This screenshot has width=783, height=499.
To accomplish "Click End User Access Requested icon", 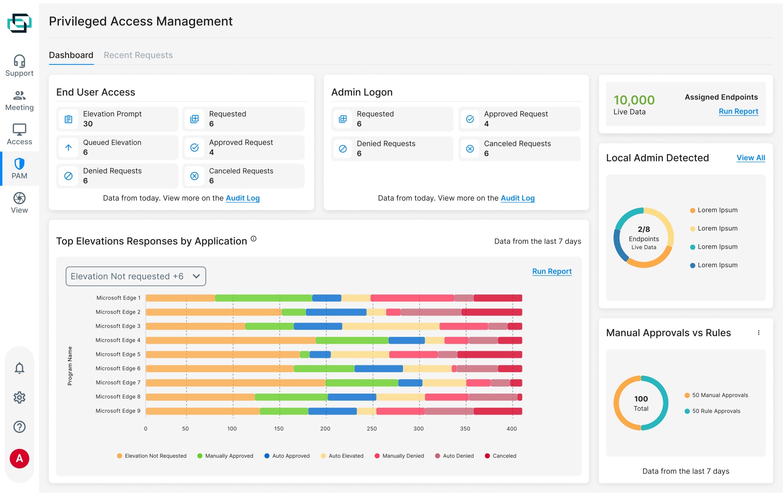I will 195,119.
